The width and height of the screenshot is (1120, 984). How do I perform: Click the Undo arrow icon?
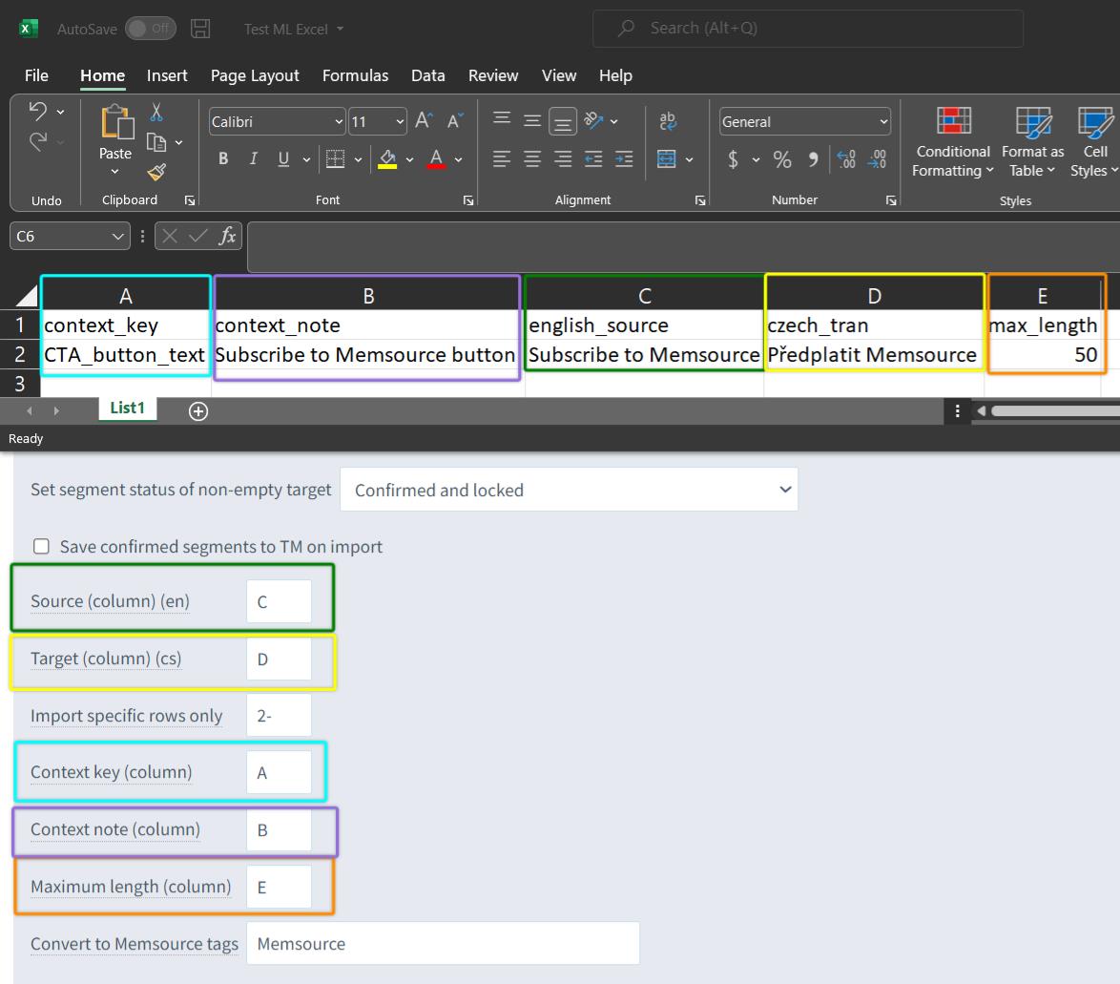pos(37,111)
